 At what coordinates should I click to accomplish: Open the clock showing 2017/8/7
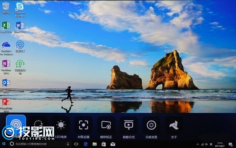220,144
